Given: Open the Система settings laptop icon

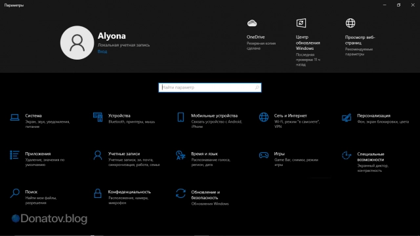Looking at the screenshot, I should tap(14, 117).
